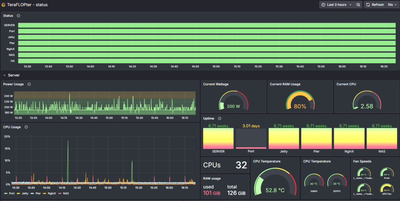Viewport: 400px width, 201px height.
Task: Collapse the Server row section
Action: pyautogui.click(x=4, y=75)
